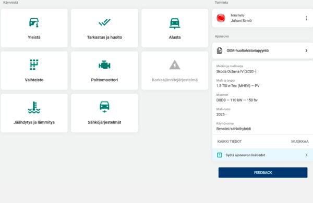Open the Polttomoottori label
Screen dimensions: 313x203
coord(104,80)
